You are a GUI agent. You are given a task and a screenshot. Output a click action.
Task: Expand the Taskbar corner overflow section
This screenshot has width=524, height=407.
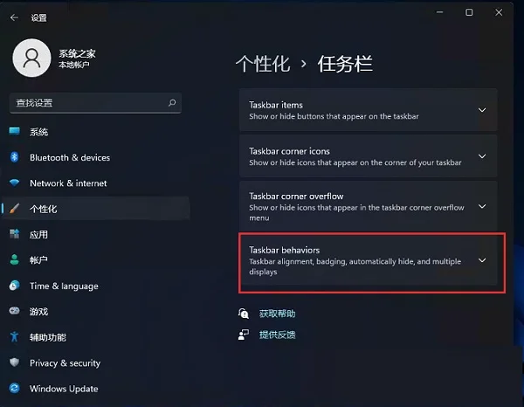(x=369, y=206)
